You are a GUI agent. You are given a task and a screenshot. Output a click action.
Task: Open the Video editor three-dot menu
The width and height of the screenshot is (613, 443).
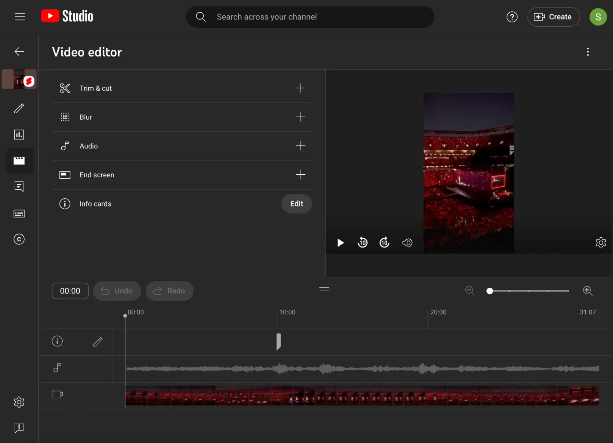(588, 52)
